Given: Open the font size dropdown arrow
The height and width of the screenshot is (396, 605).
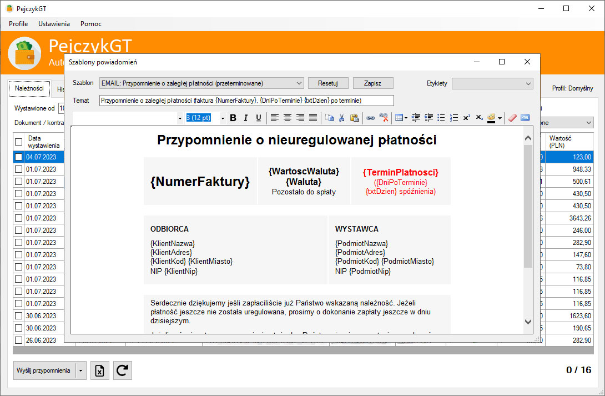Looking at the screenshot, I should 223,118.
